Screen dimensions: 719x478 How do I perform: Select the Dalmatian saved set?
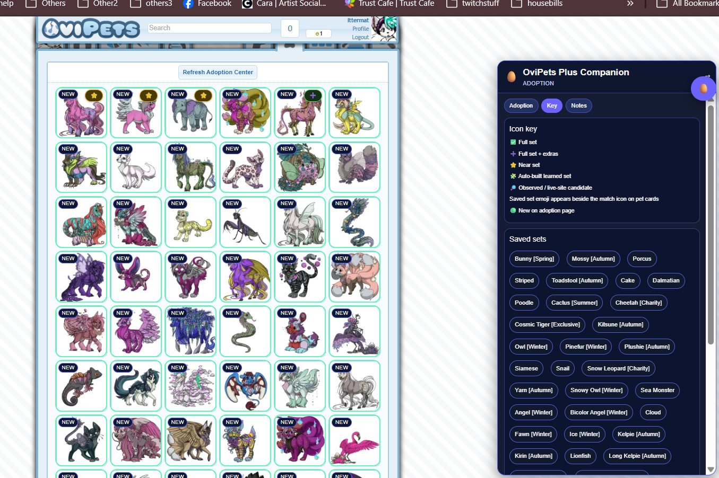tap(666, 280)
